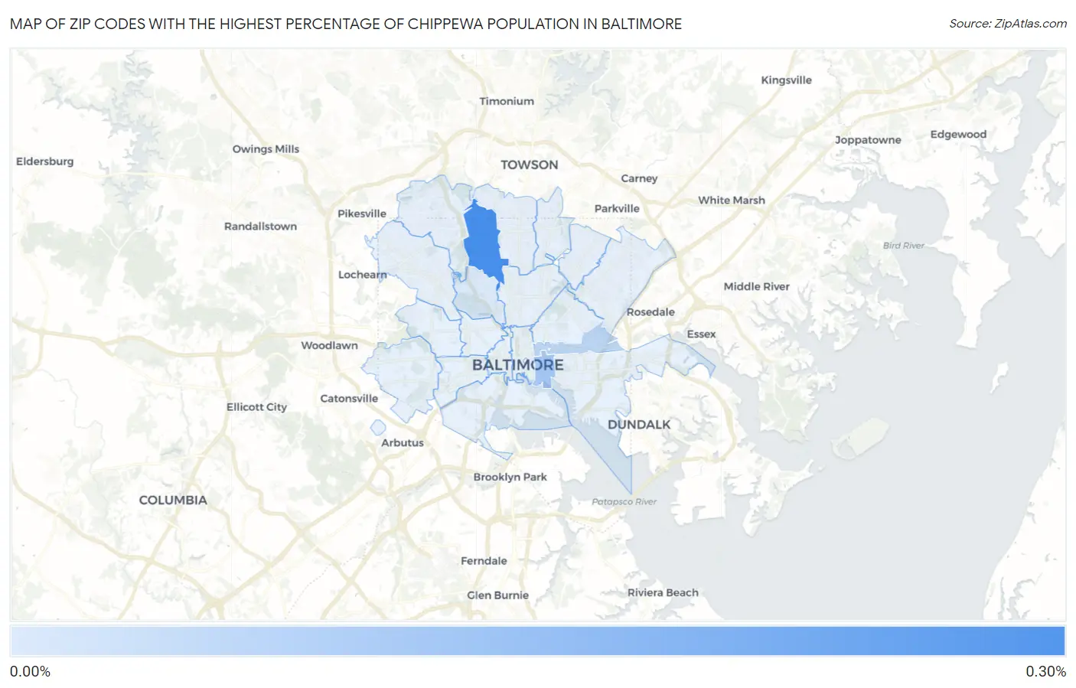The height and width of the screenshot is (688, 1076).
Task: Click the Brooklyn Park label
Action: click(510, 478)
